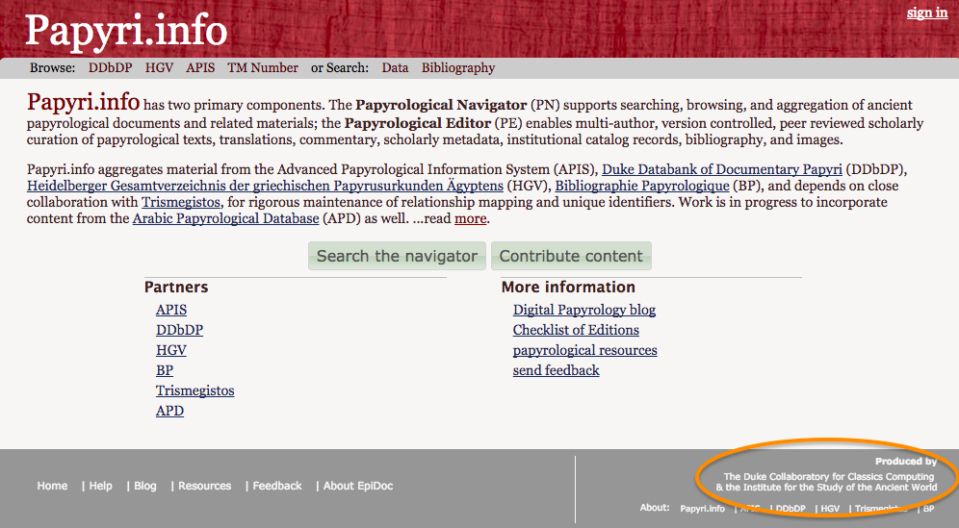Open HGV under the Partners list

[171, 350]
